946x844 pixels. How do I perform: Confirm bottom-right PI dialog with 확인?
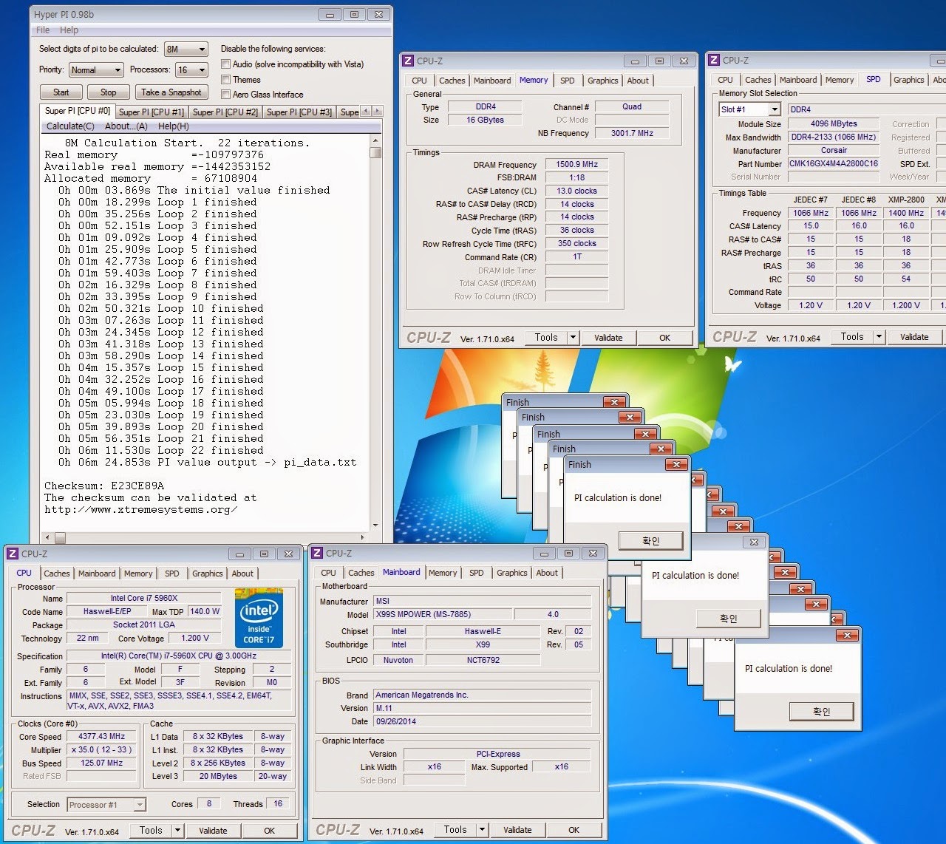(x=822, y=712)
